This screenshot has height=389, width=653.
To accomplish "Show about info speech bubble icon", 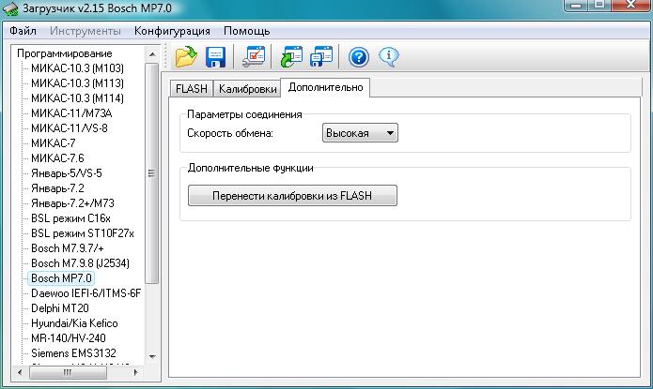I will tap(389, 57).
